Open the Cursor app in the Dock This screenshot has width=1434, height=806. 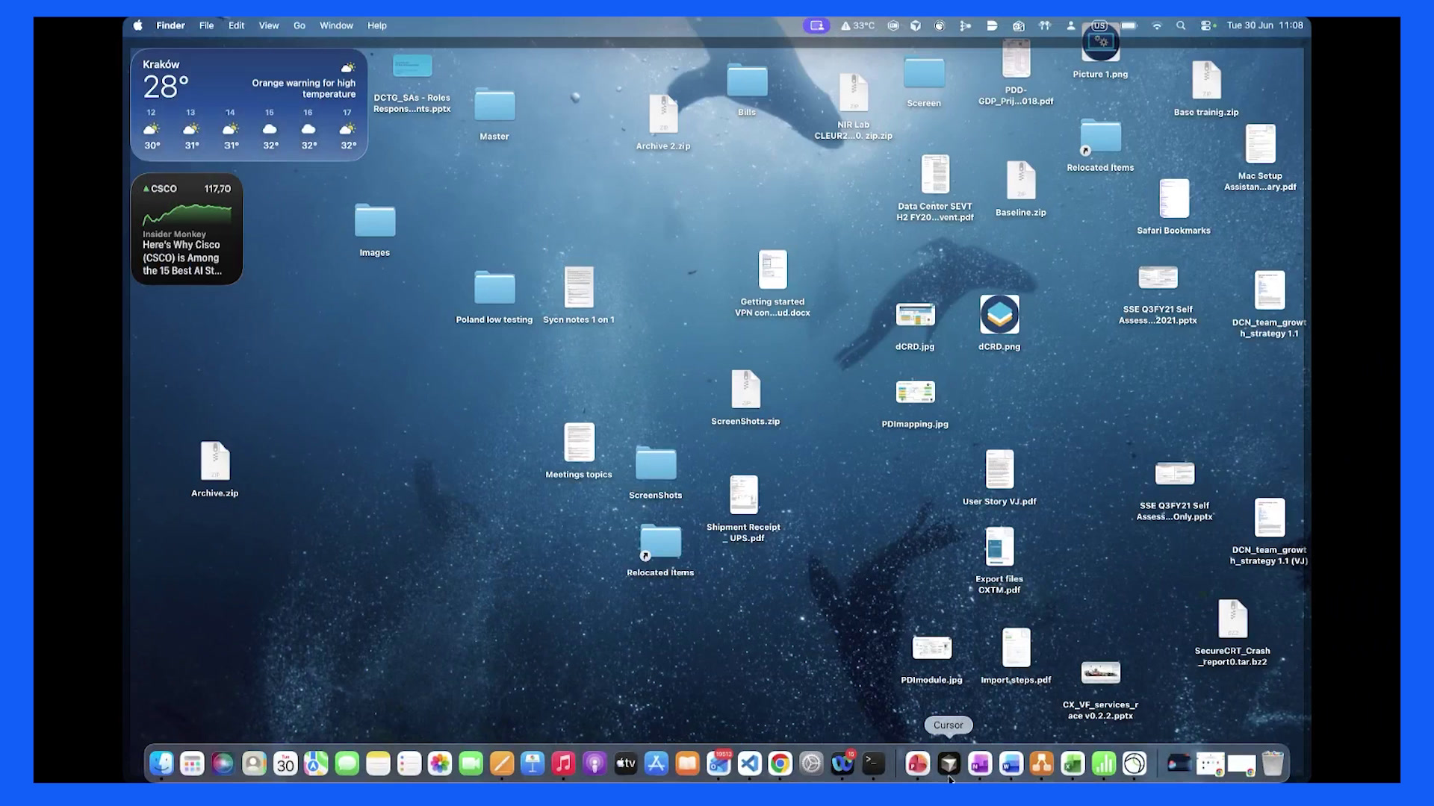(949, 763)
